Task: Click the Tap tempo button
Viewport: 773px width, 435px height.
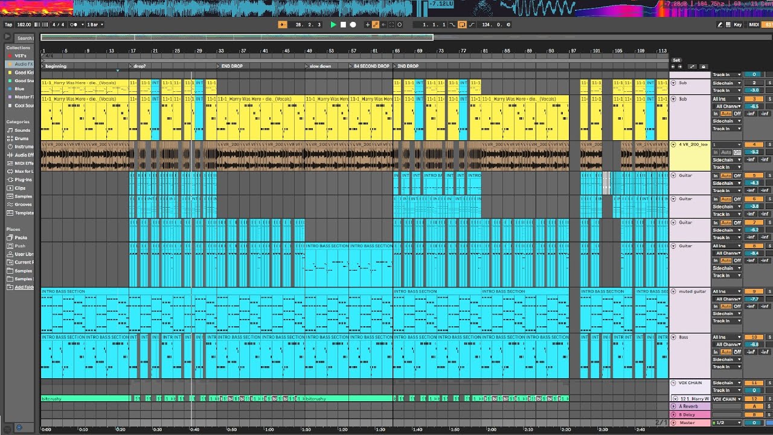Action: pyautogui.click(x=8, y=25)
